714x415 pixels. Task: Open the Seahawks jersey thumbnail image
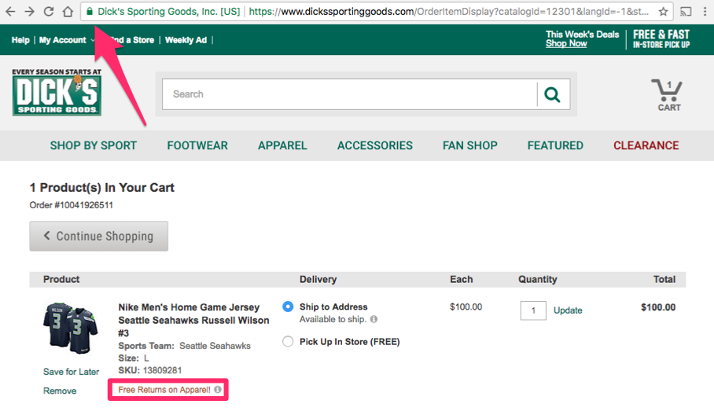(x=71, y=328)
